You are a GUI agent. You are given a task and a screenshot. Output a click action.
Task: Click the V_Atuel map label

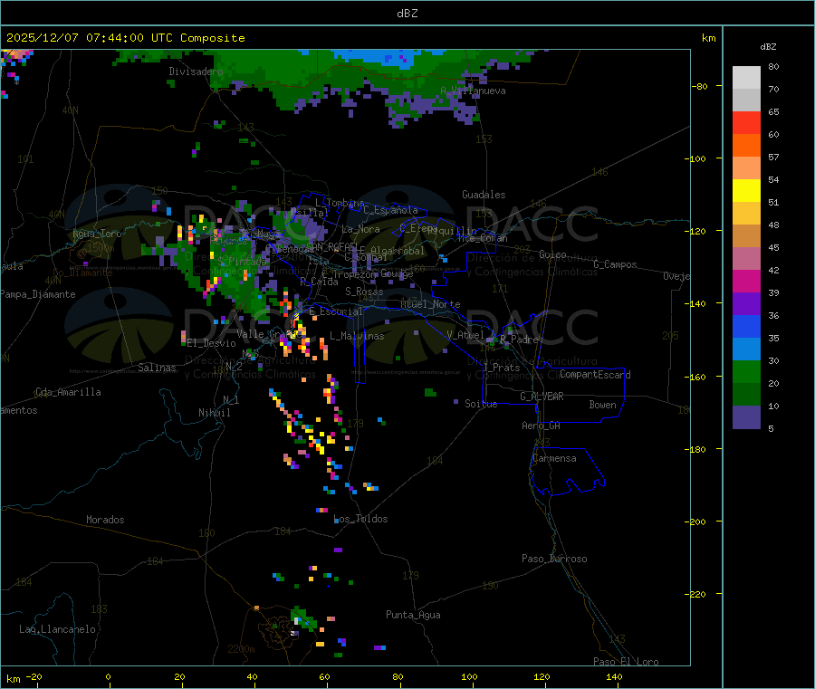[x=465, y=335]
